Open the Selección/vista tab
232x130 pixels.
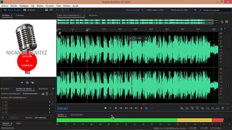pyautogui.click(x=76, y=115)
